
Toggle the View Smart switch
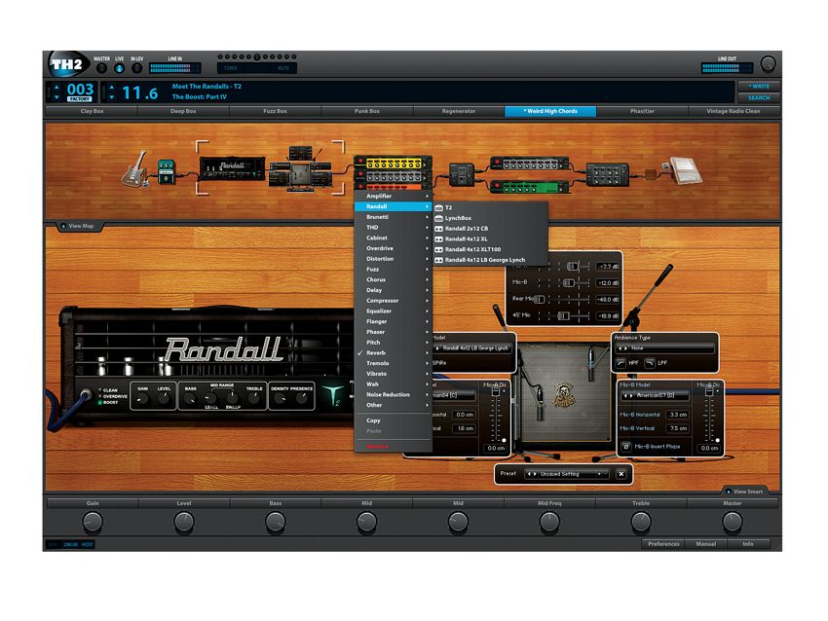tap(728, 492)
